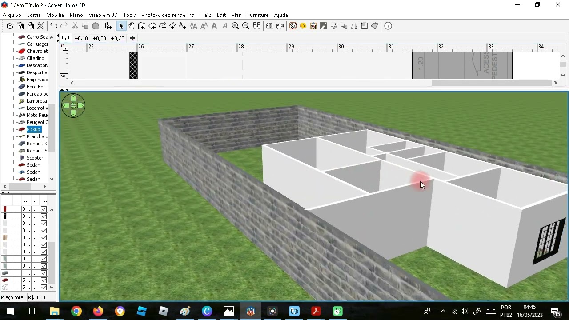
Task: Select Chevrolet in the furniture catalog
Action: [x=37, y=51]
